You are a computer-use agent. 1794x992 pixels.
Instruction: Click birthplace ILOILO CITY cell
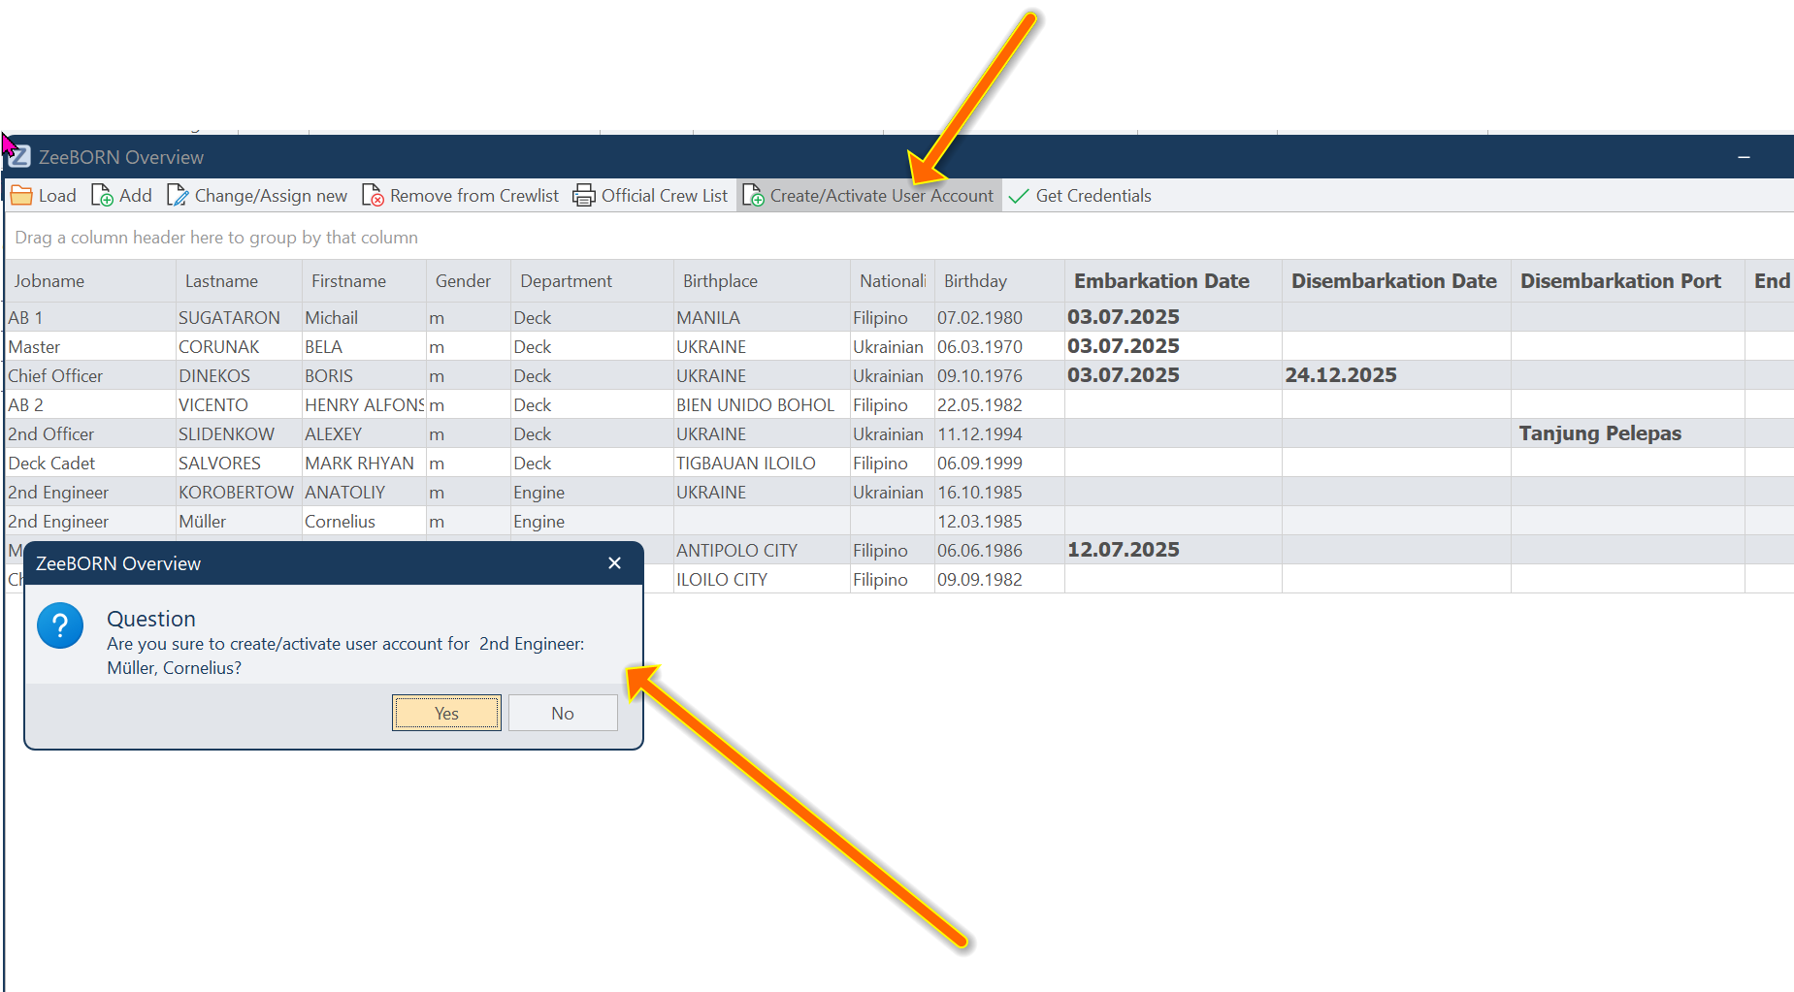point(762,579)
